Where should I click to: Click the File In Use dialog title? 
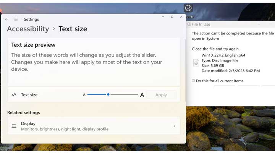click(x=201, y=24)
